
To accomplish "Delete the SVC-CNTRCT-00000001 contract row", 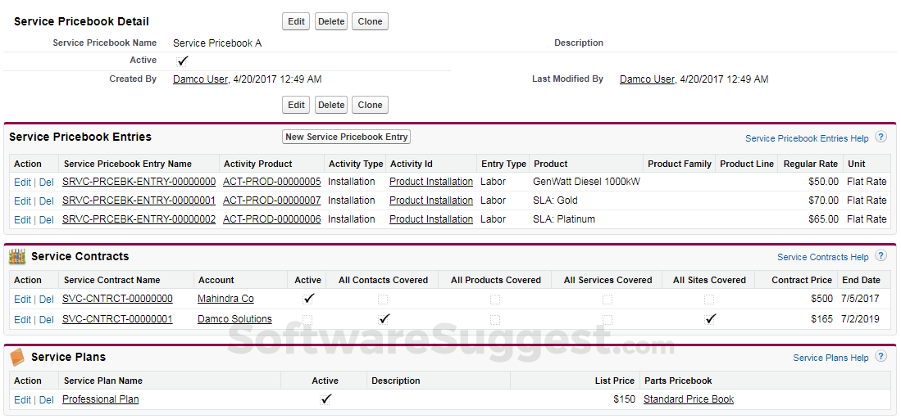I will [47, 319].
